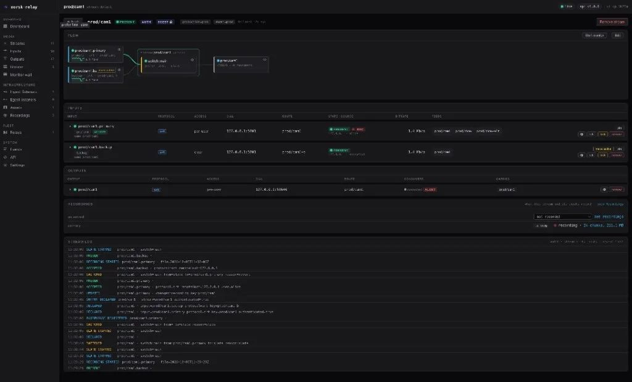Click the Relays icon in the sidebar
This screenshot has height=382, width=632.
point(5,132)
